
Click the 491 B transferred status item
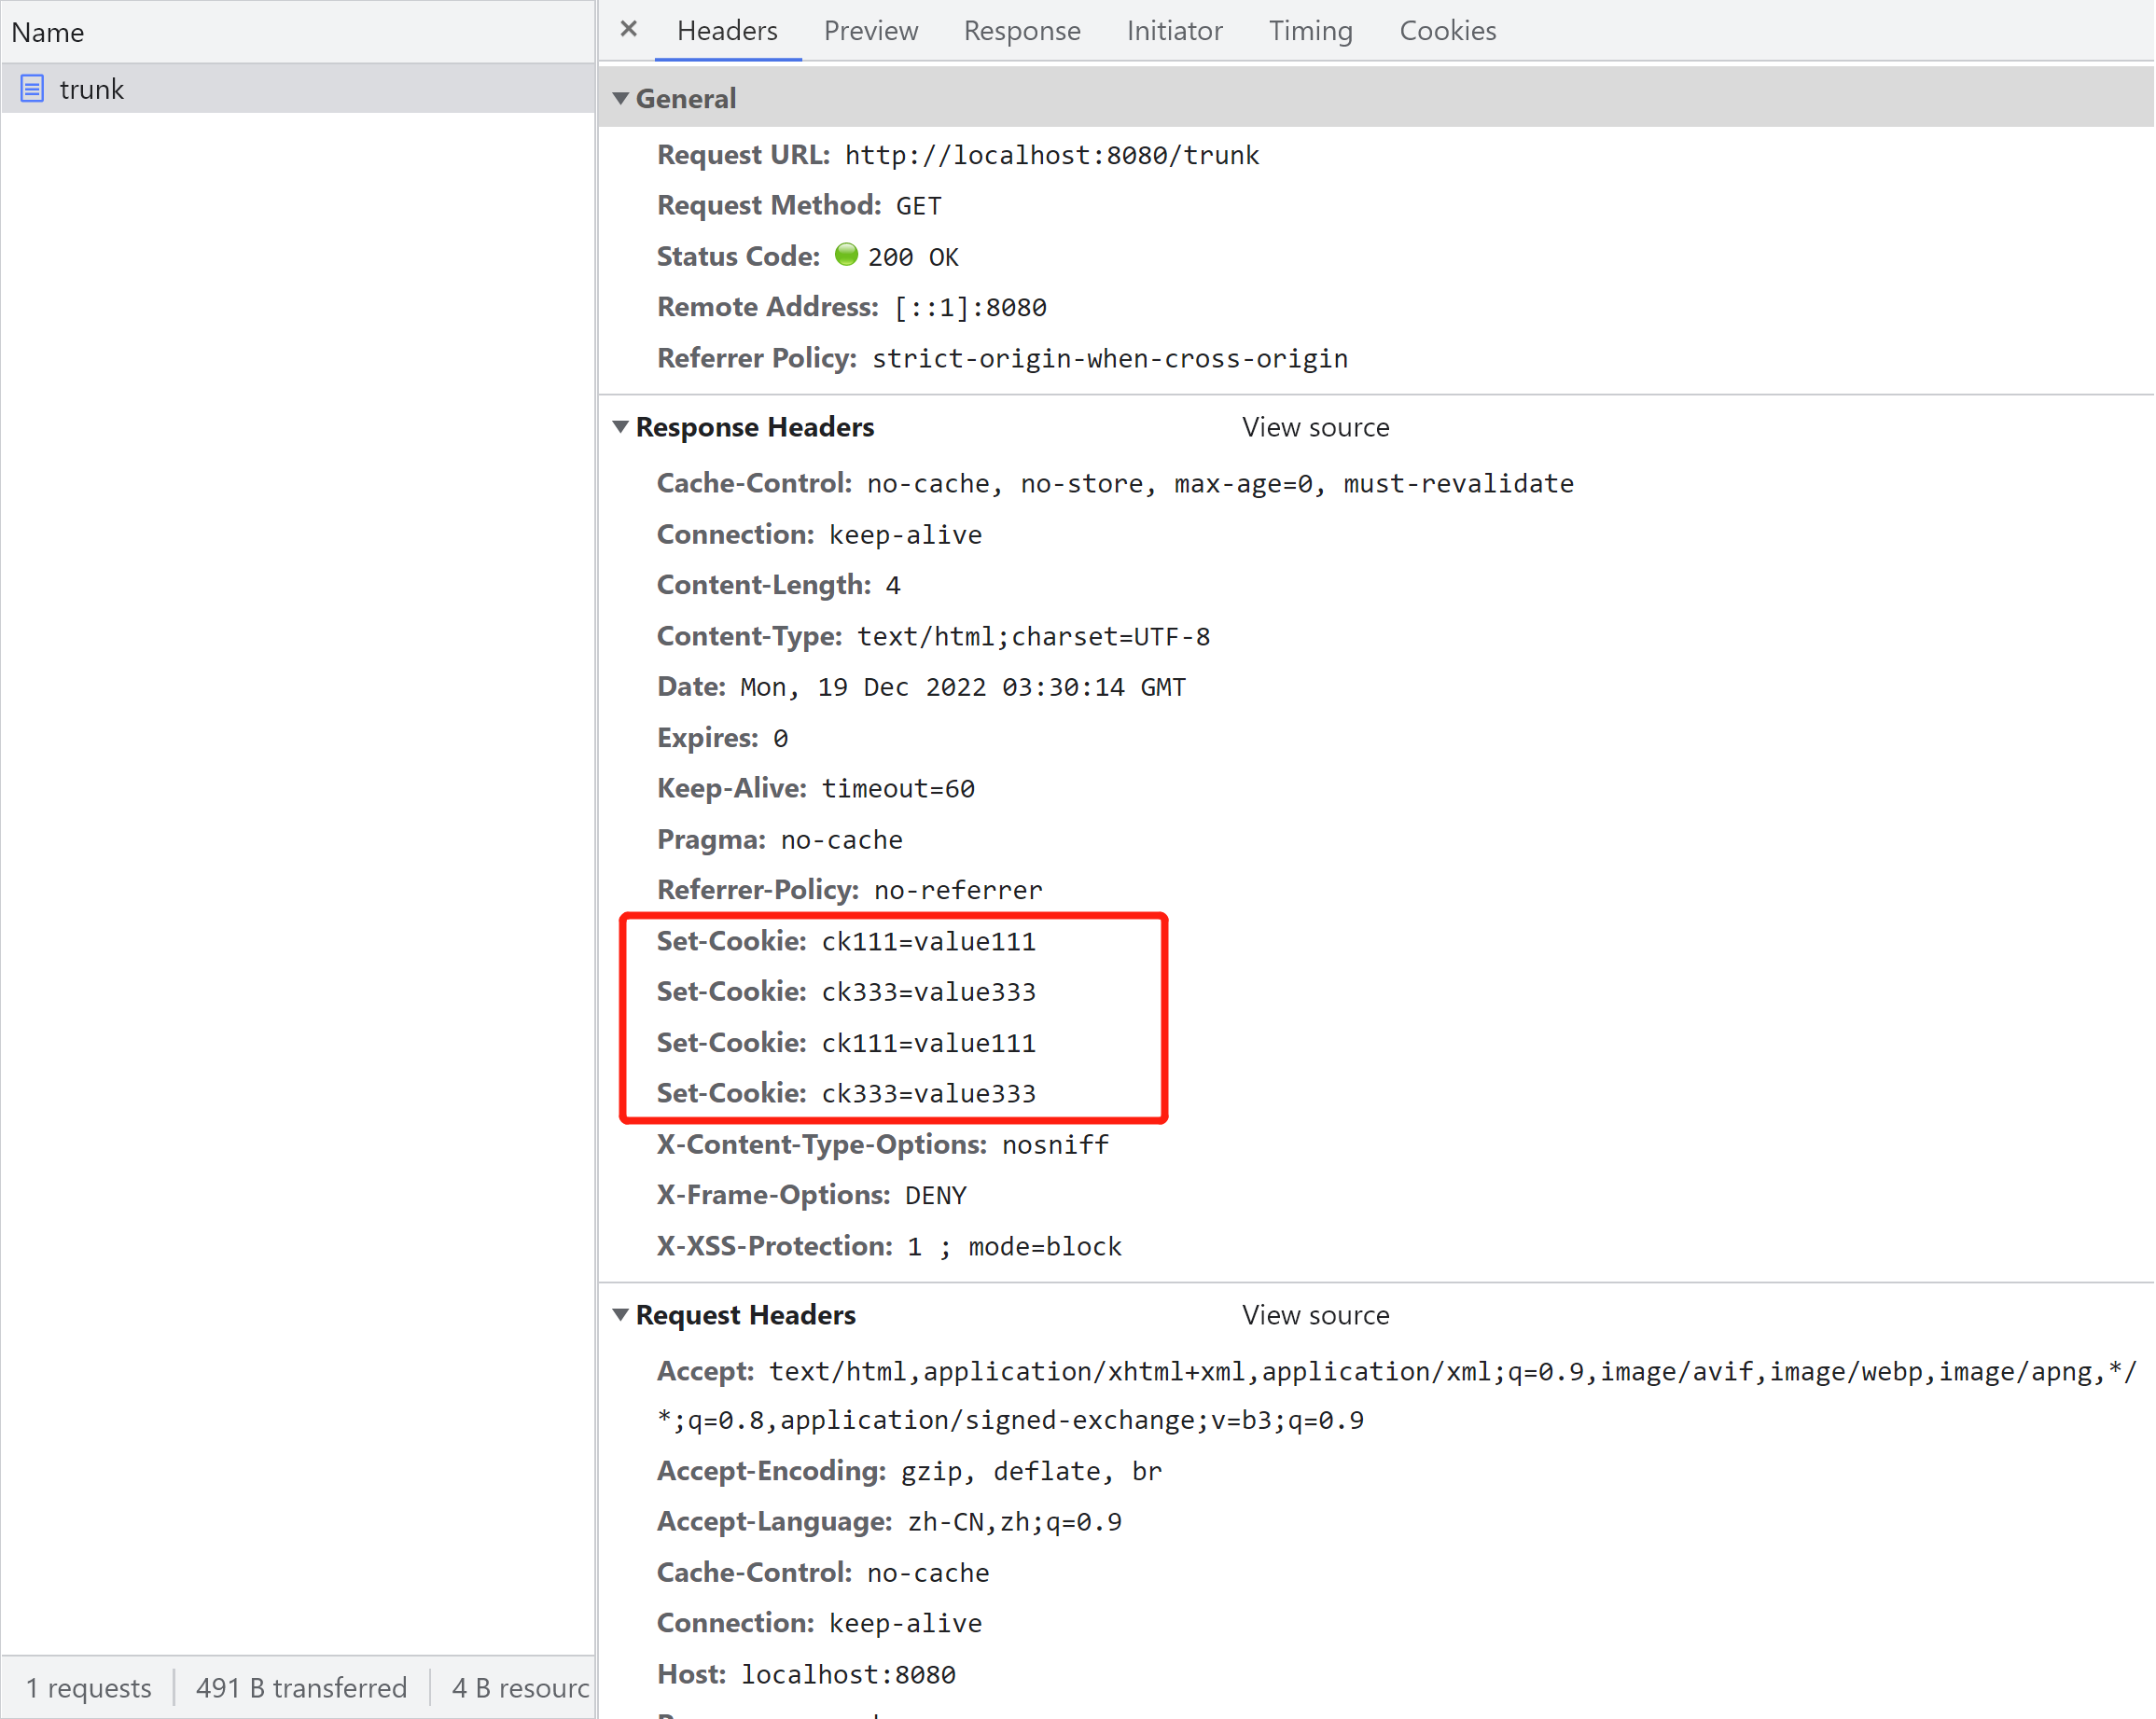[x=301, y=1687]
